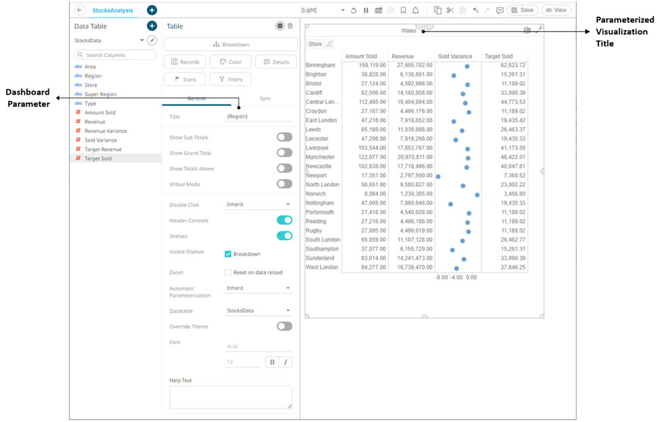Switch to the Sync tab
Image resolution: width=657 pixels, height=422 pixels.
pos(265,98)
